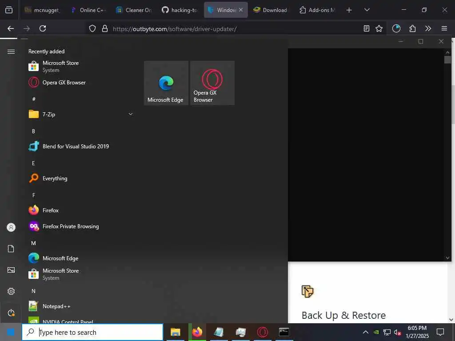Open Pictures from Start sidebar
Image resolution: width=455 pixels, height=341 pixels.
(x=11, y=270)
